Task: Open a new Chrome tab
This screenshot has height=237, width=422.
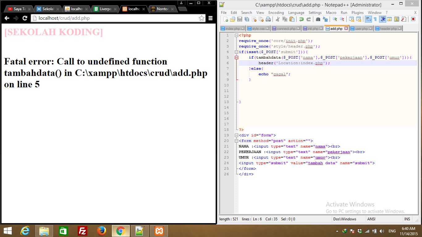Action: click(x=182, y=9)
